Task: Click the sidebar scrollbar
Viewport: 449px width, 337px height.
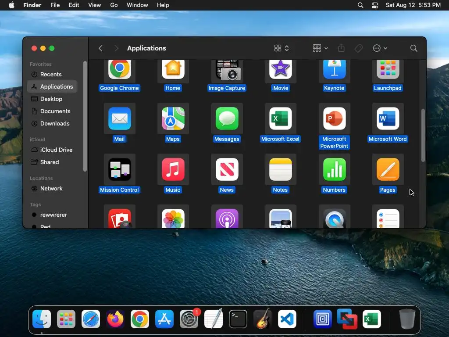Action: click(x=85, y=116)
